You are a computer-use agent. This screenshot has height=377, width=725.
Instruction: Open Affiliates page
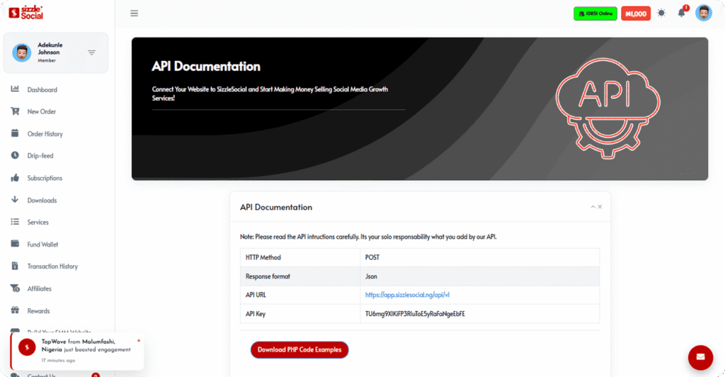[x=40, y=288]
